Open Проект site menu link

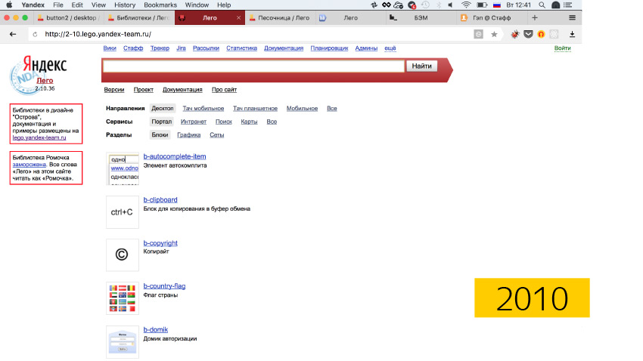(144, 90)
